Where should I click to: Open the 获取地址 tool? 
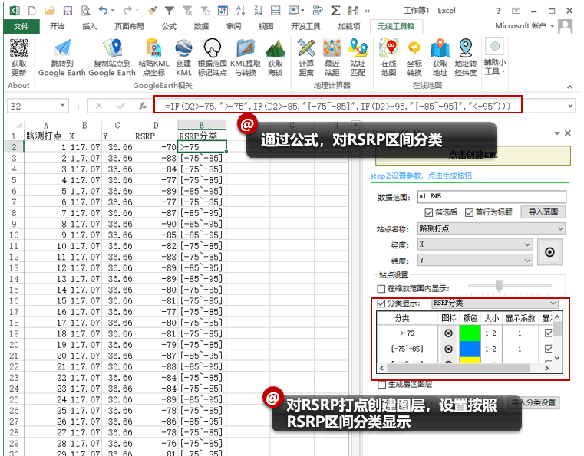[440, 57]
